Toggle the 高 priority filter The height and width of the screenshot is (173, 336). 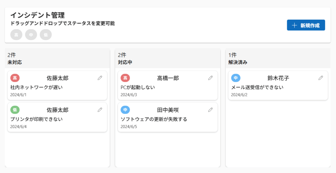16,35
